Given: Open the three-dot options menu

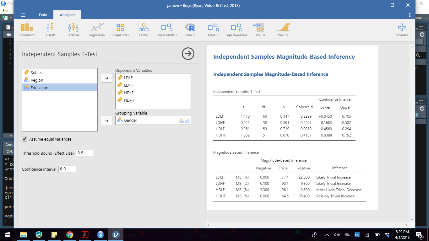Looking at the screenshot, I should click(410, 15).
